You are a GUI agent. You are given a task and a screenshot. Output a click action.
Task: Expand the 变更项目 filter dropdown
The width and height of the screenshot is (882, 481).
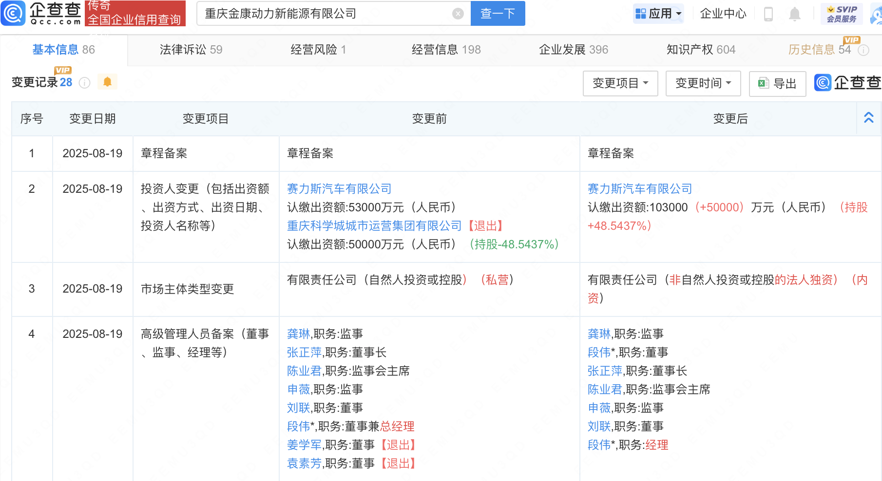click(x=620, y=83)
